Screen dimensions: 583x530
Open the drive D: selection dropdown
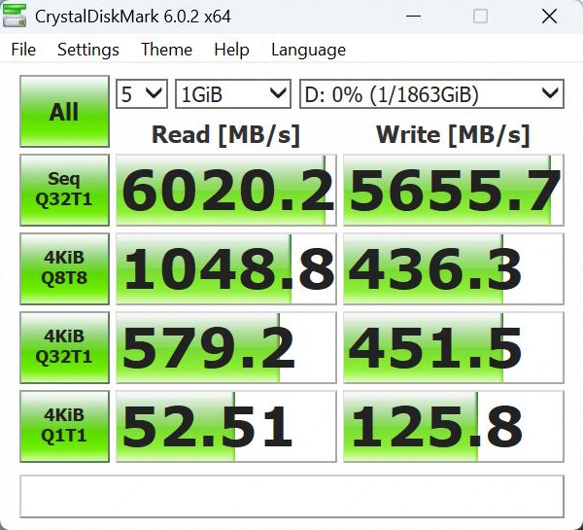click(430, 94)
